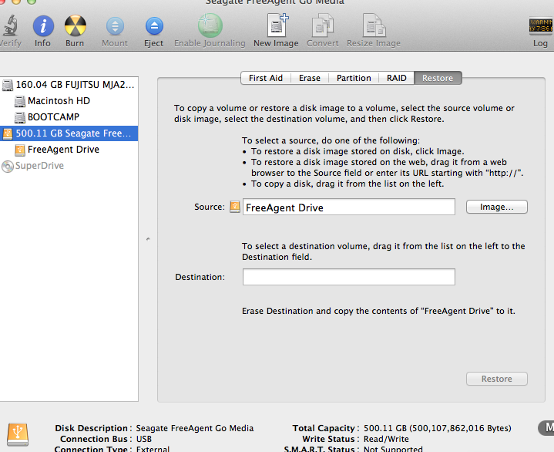The width and height of the screenshot is (554, 452).
Task: Click the S.M.A.R.T. Status Not Supported value
Action: coord(393,448)
